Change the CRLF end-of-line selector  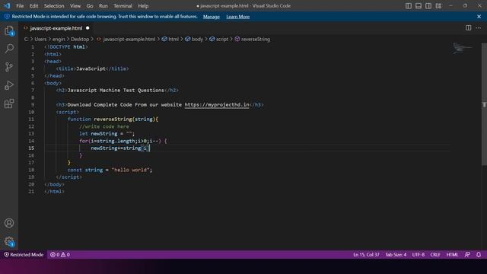click(435, 255)
